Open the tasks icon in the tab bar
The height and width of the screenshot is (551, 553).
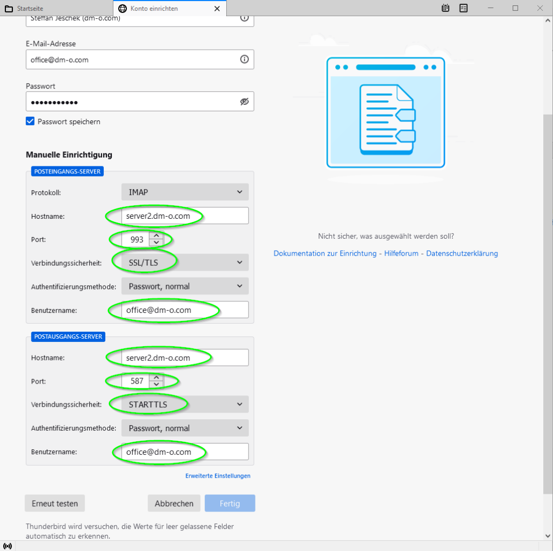(x=463, y=8)
